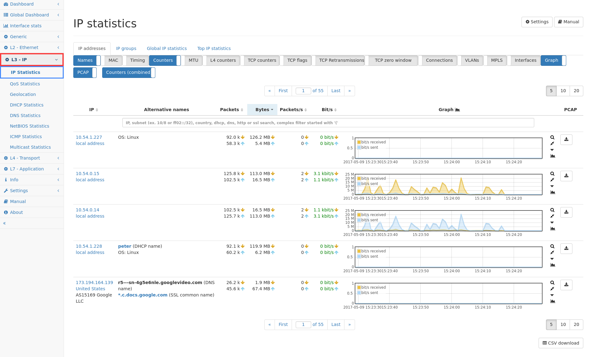This screenshot has height=357, width=592.
Task: Toggle the Graph column button
Action: point(553,60)
